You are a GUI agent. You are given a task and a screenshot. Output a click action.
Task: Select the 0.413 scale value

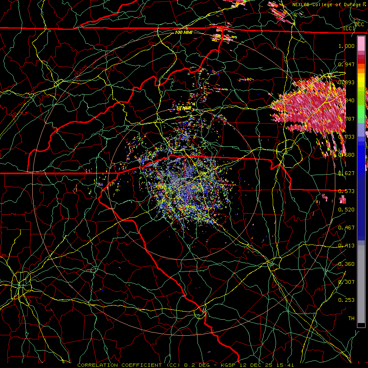pyautogui.click(x=346, y=246)
